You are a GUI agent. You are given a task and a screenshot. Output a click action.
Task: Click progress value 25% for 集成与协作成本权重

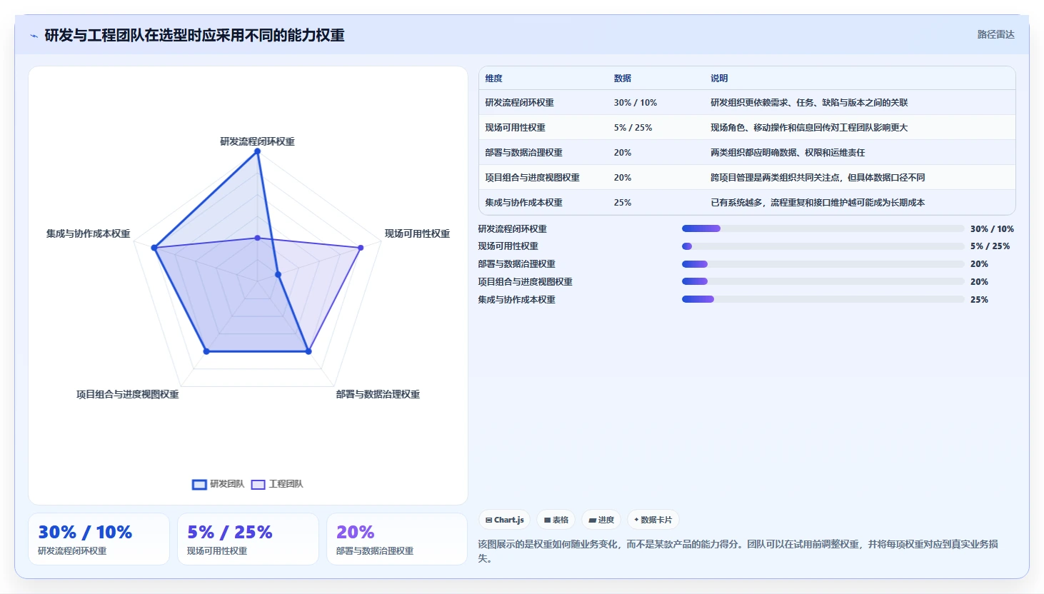(979, 300)
